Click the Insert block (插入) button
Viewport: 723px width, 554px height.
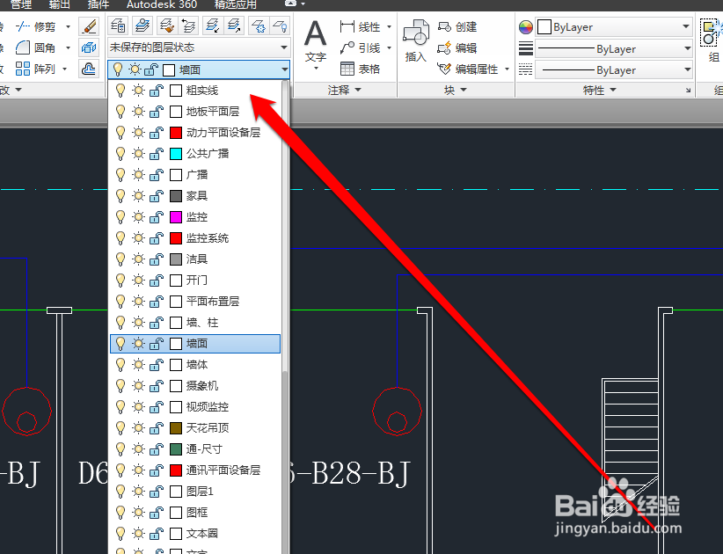pos(415,40)
